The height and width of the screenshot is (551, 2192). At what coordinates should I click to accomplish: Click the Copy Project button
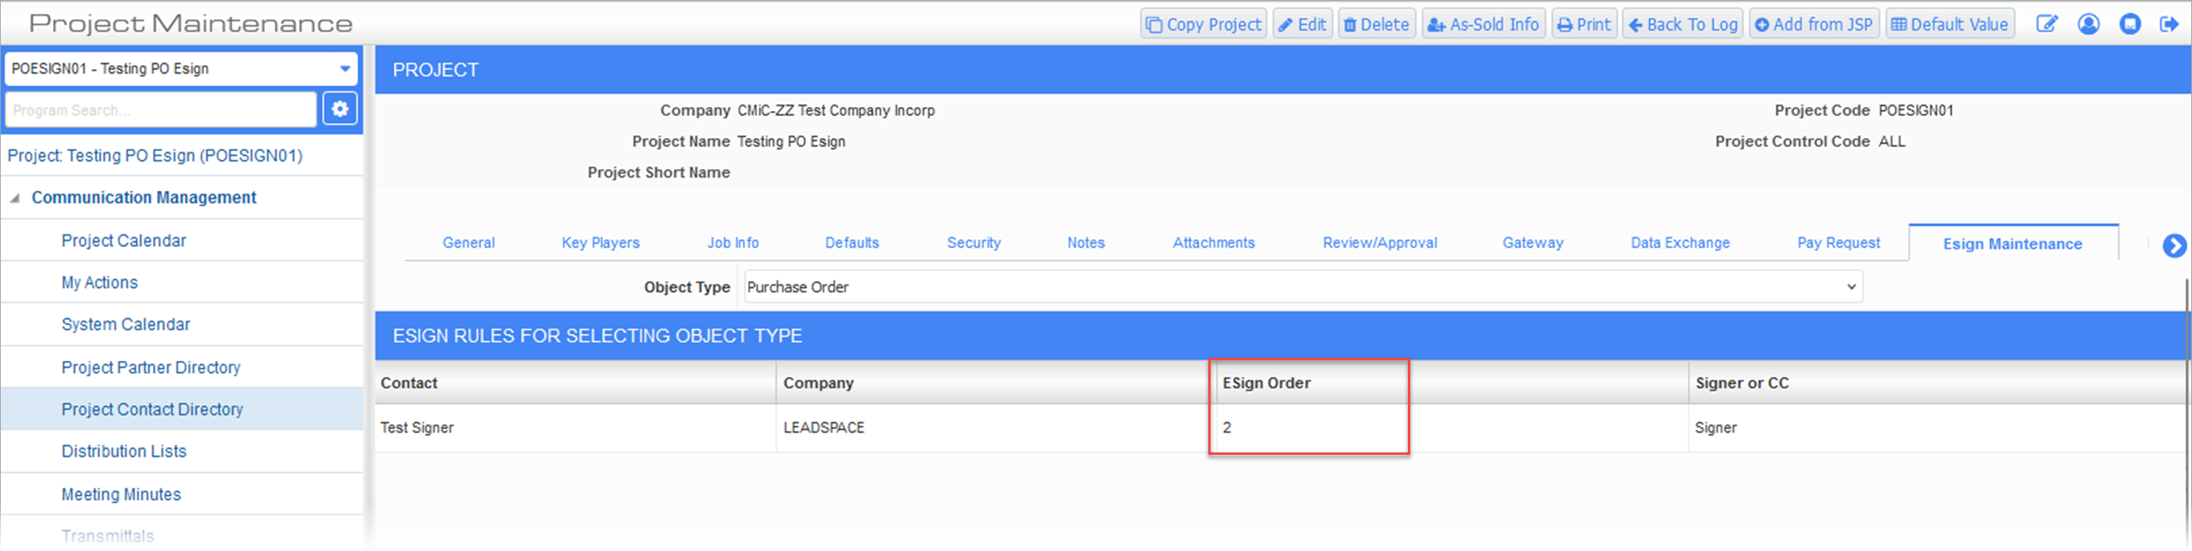(x=1203, y=25)
